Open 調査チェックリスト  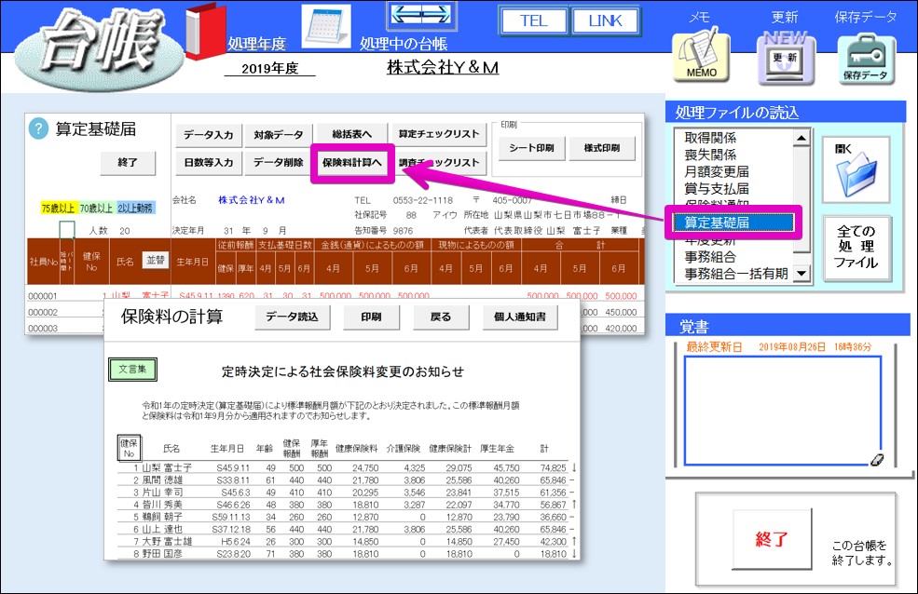point(439,163)
